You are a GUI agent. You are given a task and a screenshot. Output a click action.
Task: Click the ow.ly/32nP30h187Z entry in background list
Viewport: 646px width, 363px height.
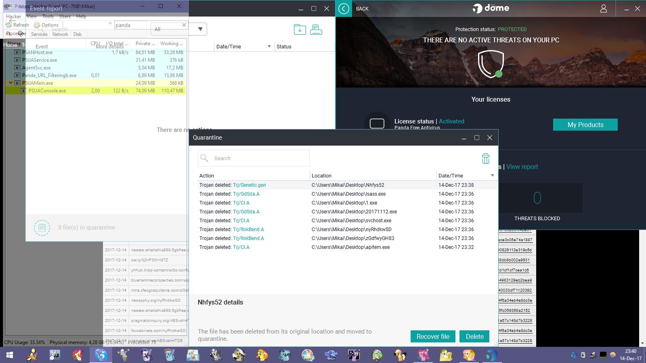149,260
